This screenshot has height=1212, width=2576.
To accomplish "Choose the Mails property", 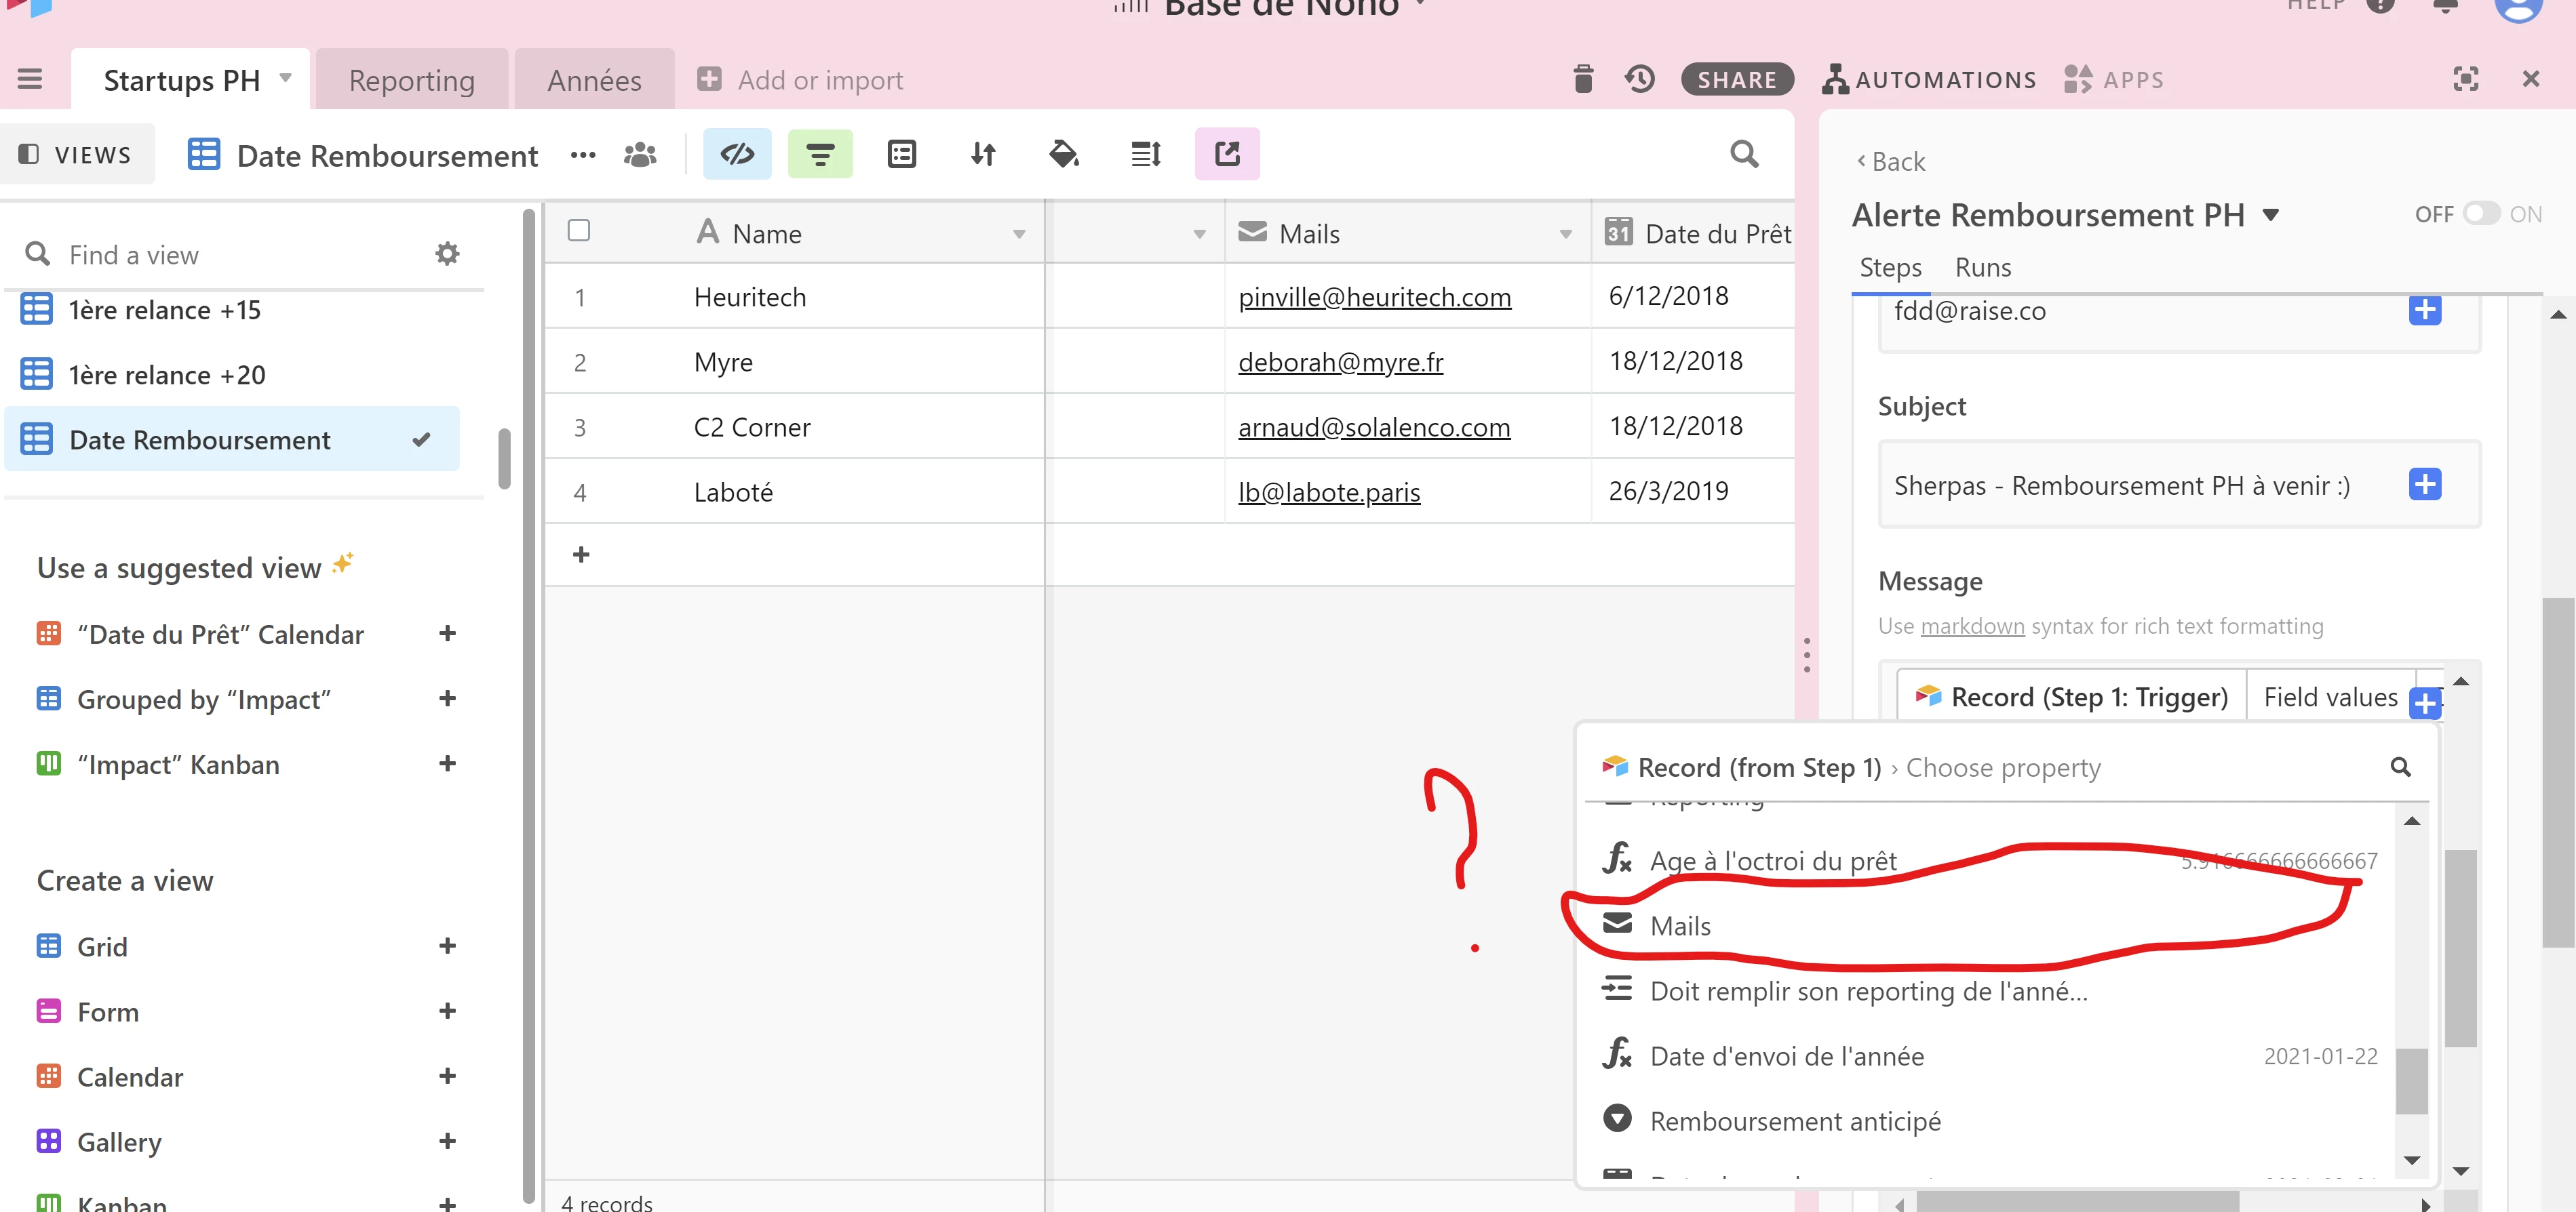I will pos(1990,926).
